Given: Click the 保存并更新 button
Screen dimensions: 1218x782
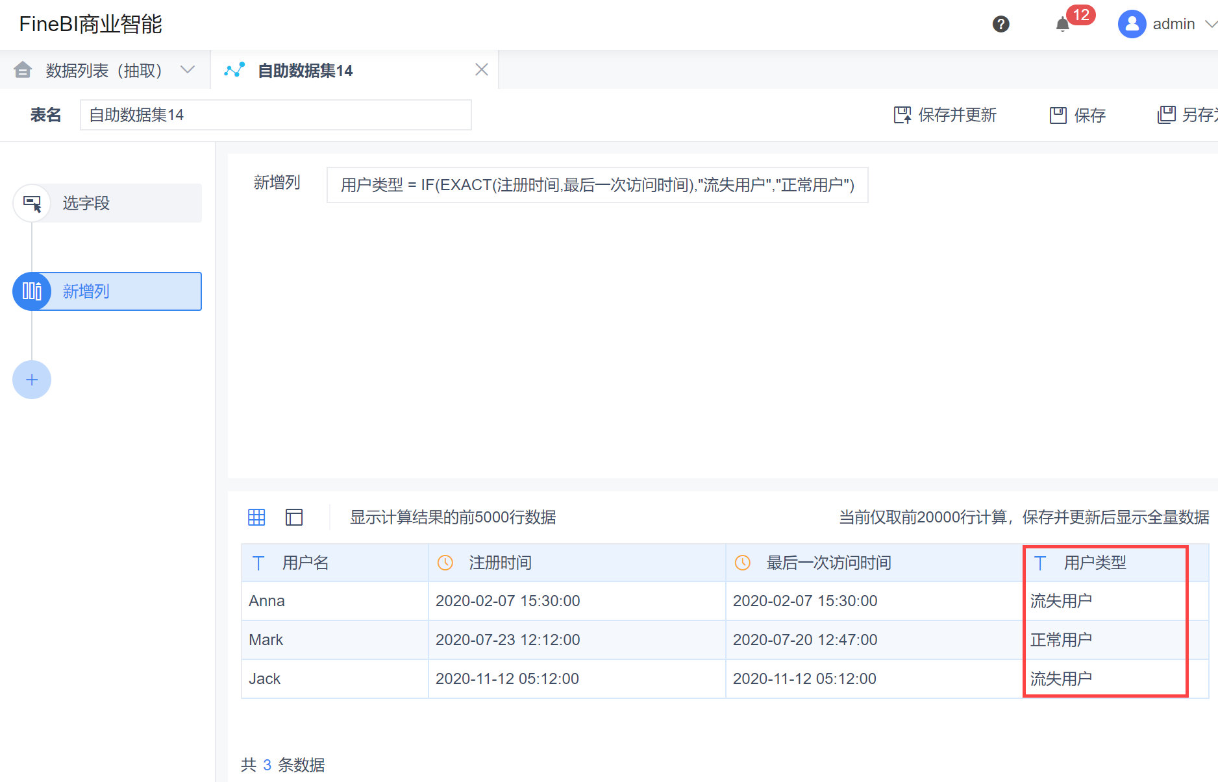Looking at the screenshot, I should point(945,115).
